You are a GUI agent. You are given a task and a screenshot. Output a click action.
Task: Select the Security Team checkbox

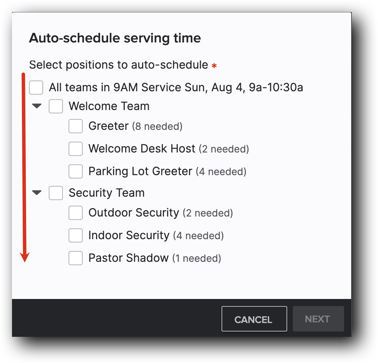tap(55, 192)
